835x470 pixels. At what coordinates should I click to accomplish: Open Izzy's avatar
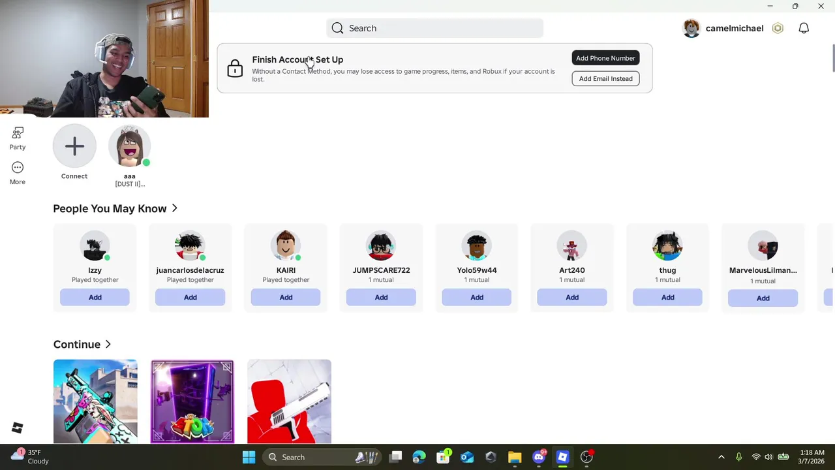pyautogui.click(x=95, y=247)
